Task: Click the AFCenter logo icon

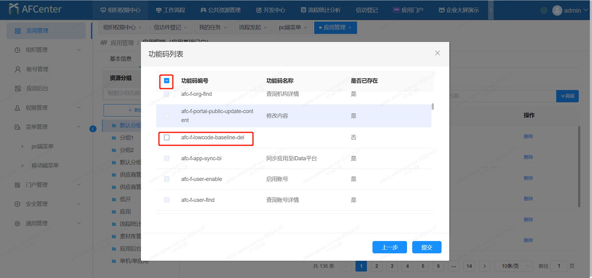Action: point(14,9)
